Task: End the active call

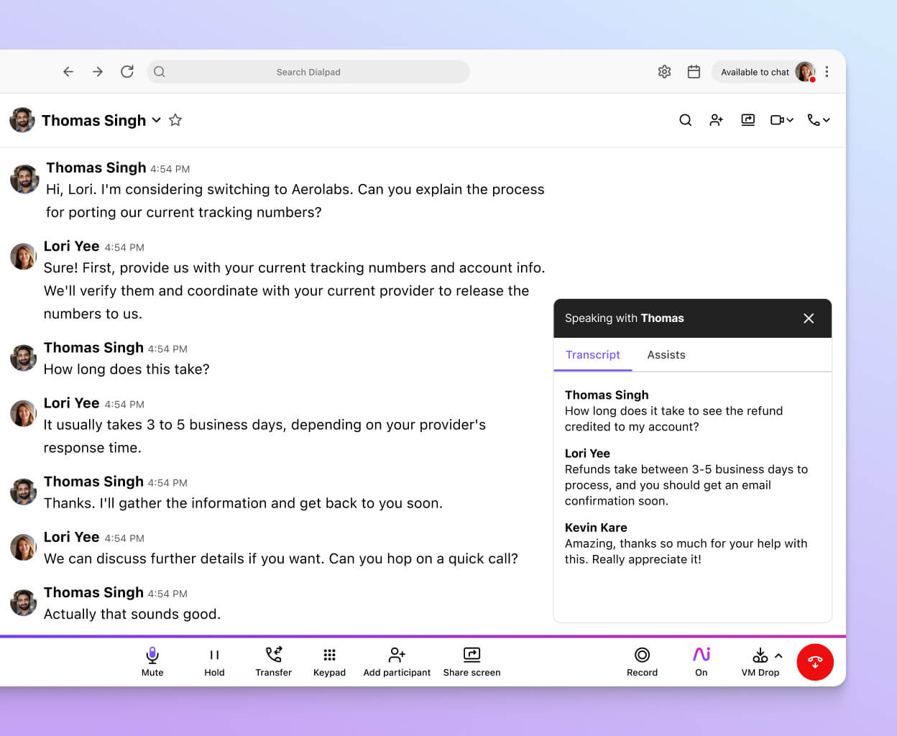Action: pyautogui.click(x=815, y=662)
